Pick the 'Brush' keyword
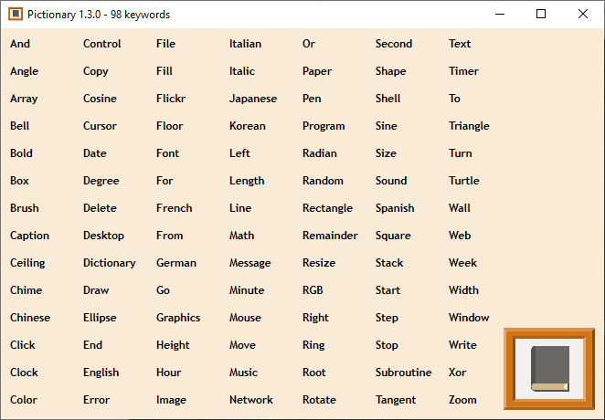The height and width of the screenshot is (420, 605). (25, 208)
